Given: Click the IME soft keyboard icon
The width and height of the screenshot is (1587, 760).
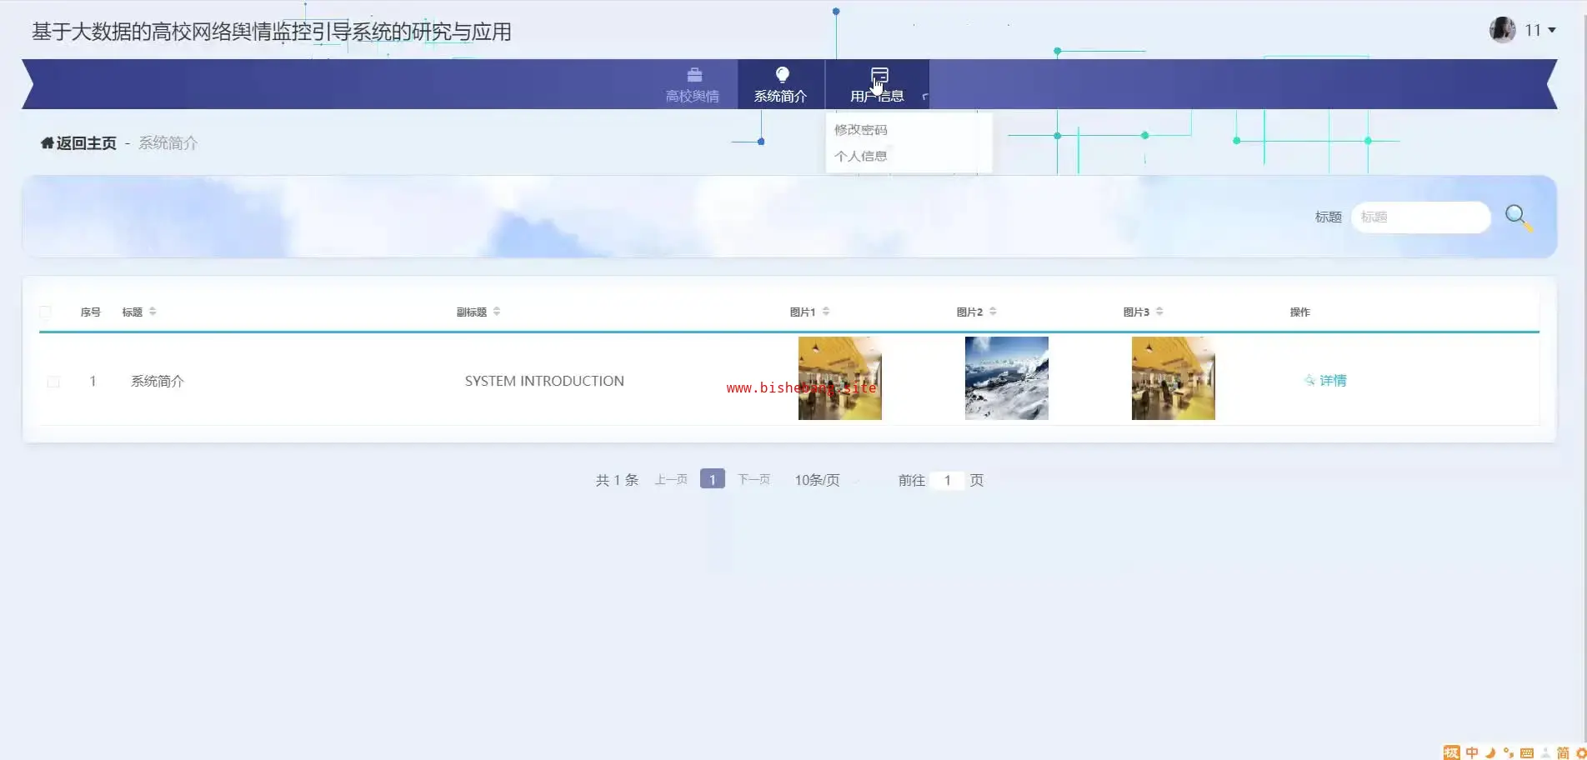Looking at the screenshot, I should [1527, 752].
